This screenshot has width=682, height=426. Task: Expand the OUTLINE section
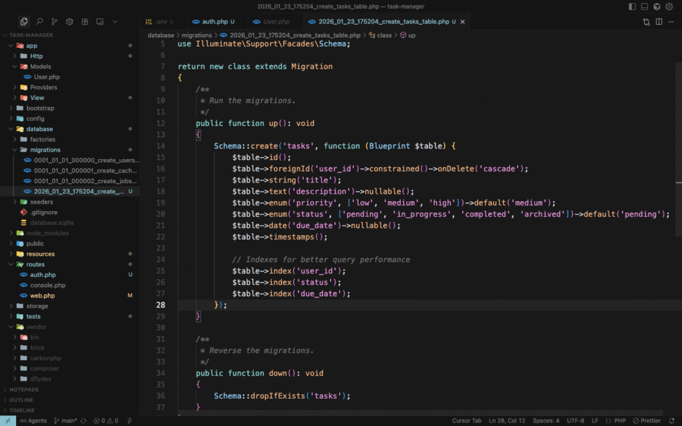[x=21, y=400]
